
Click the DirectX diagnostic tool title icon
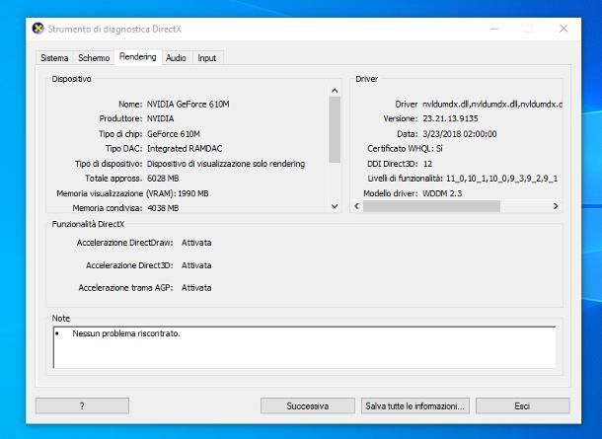(38, 29)
